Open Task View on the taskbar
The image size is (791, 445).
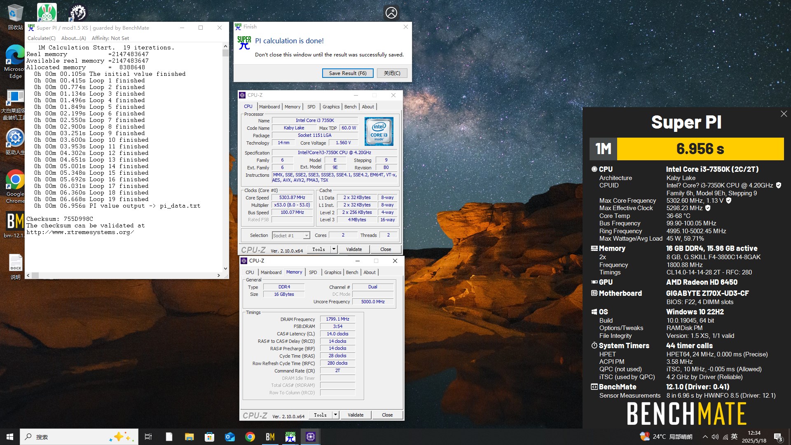(148, 437)
